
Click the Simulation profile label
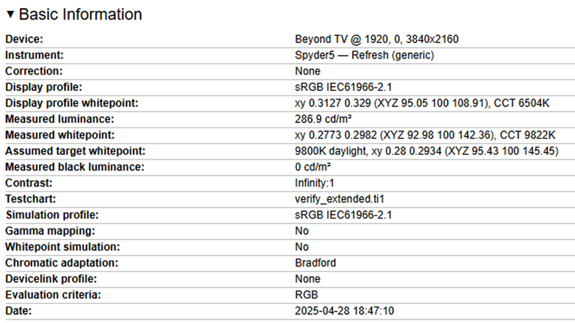click(x=52, y=215)
